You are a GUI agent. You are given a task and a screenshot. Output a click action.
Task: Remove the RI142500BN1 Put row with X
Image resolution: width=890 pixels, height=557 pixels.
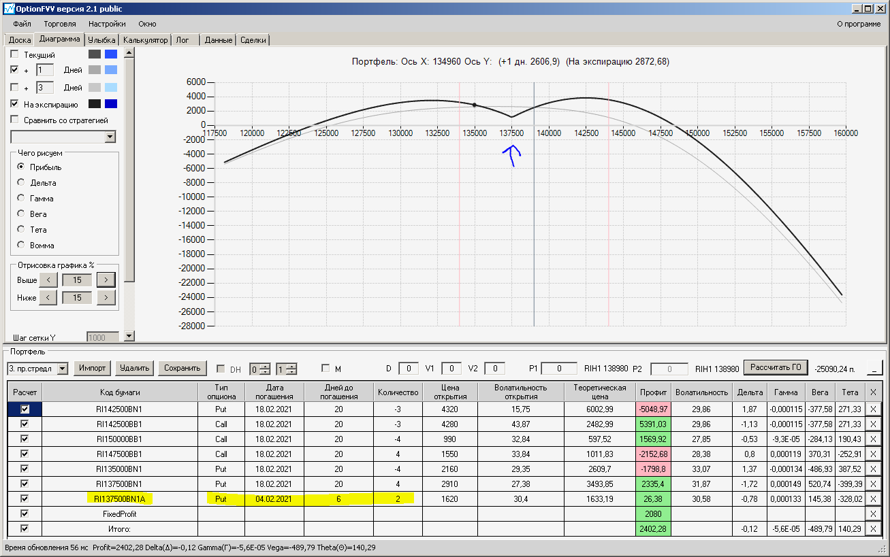click(874, 409)
